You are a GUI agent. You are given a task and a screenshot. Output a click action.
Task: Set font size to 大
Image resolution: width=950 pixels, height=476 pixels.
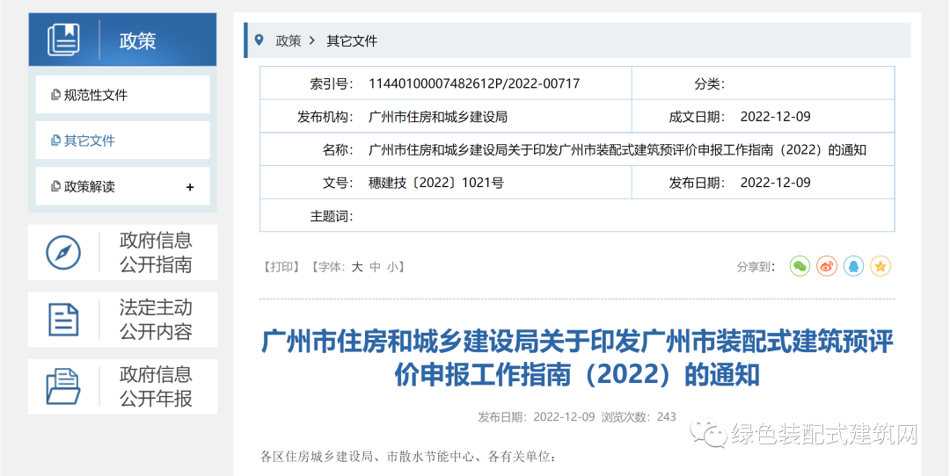point(357,267)
